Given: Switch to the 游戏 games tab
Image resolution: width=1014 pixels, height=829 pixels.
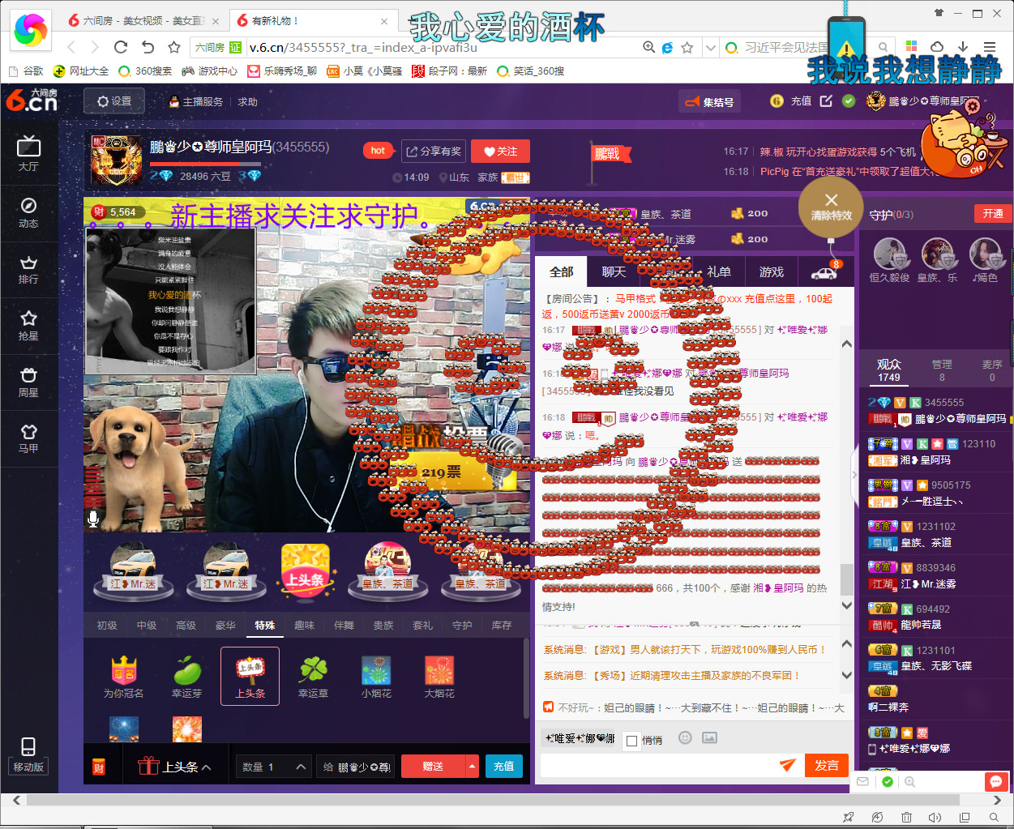Looking at the screenshot, I should click(x=772, y=272).
